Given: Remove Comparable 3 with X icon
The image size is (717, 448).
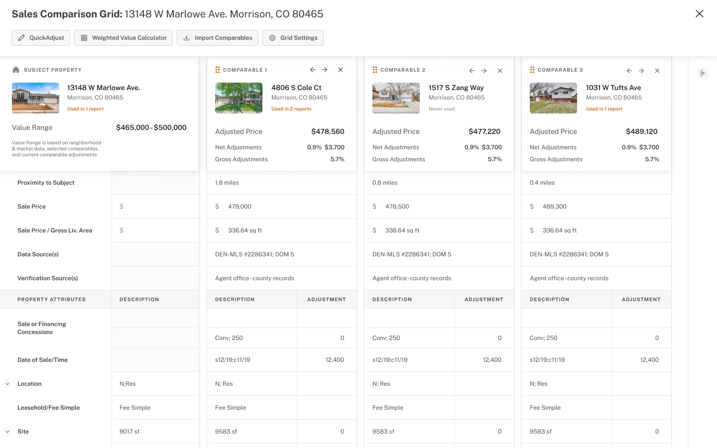Looking at the screenshot, I should point(657,71).
